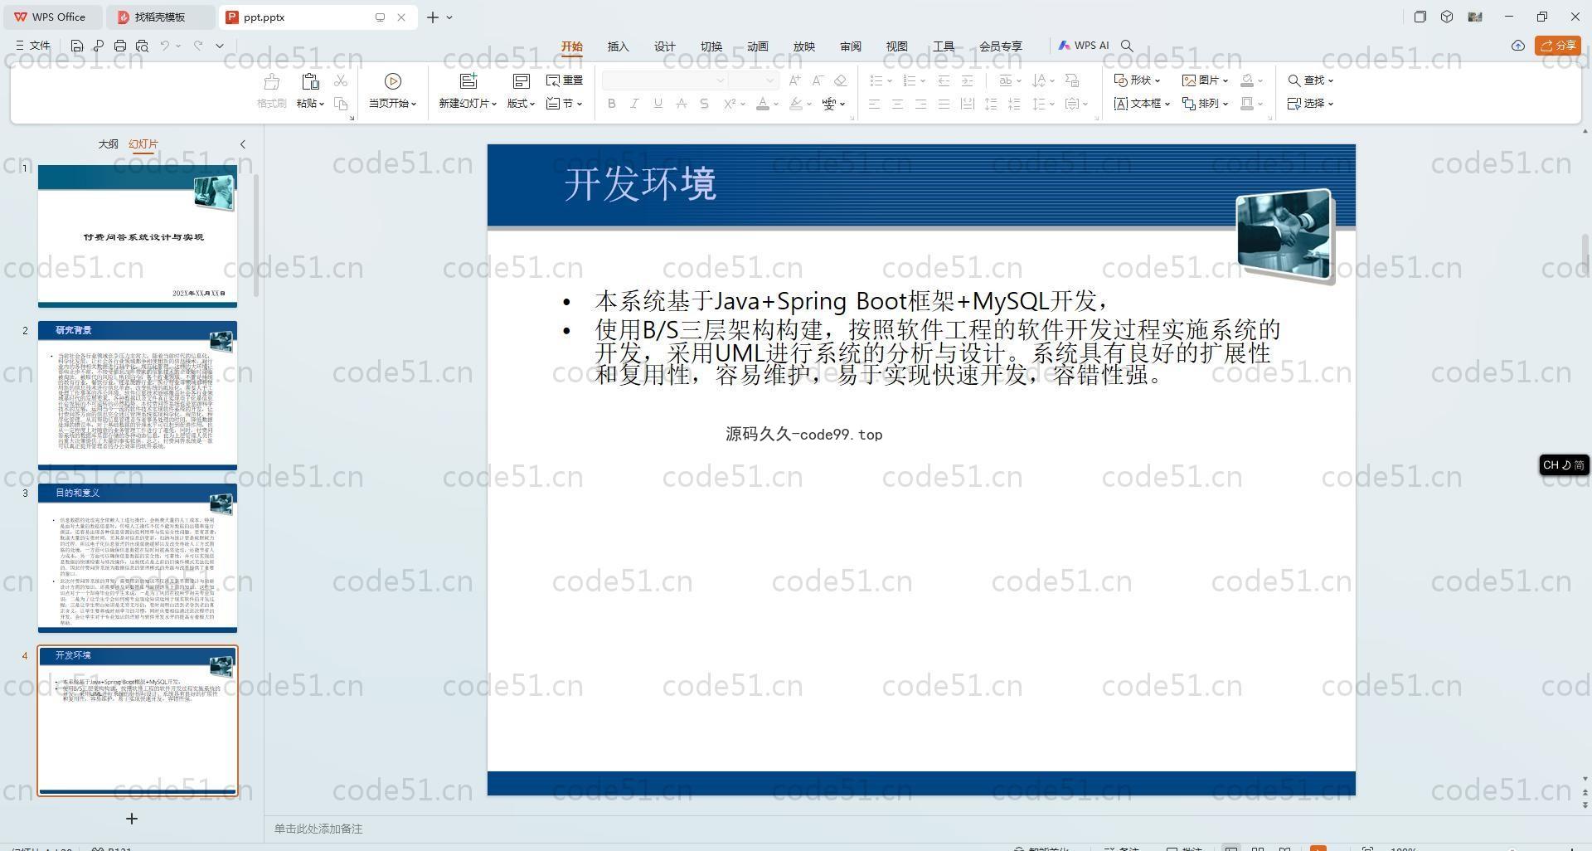Screen dimensions: 1592x851
Task: Toggle Italic formatting
Action: coord(634,104)
